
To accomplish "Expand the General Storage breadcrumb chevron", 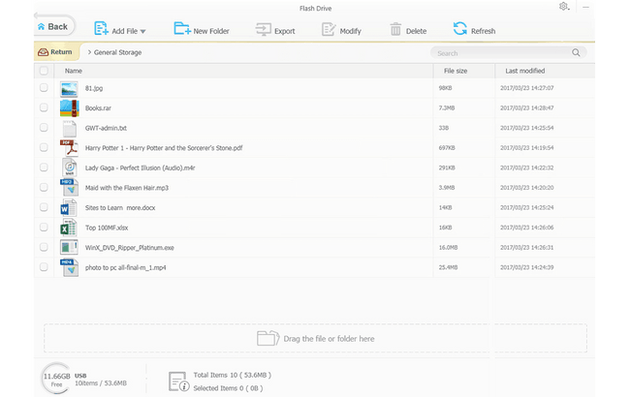I will [89, 52].
